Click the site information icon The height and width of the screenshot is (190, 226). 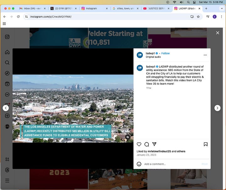click(x=26, y=17)
